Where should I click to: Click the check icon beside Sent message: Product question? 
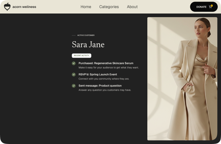click(x=74, y=86)
